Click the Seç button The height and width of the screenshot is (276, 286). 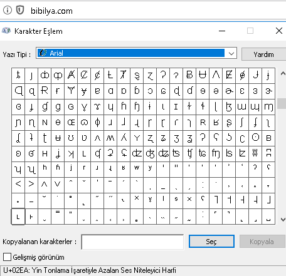(211, 242)
